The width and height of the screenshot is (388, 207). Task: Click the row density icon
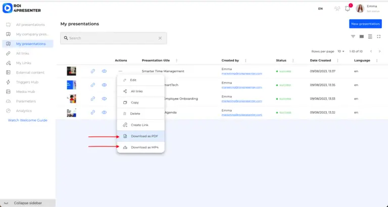(x=370, y=36)
